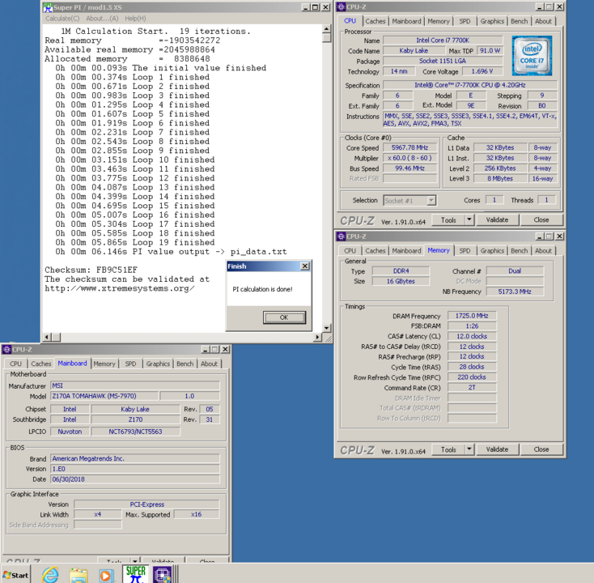Select Memory tab in top CPU-Z window
This screenshot has height=583, width=594.
(x=439, y=21)
